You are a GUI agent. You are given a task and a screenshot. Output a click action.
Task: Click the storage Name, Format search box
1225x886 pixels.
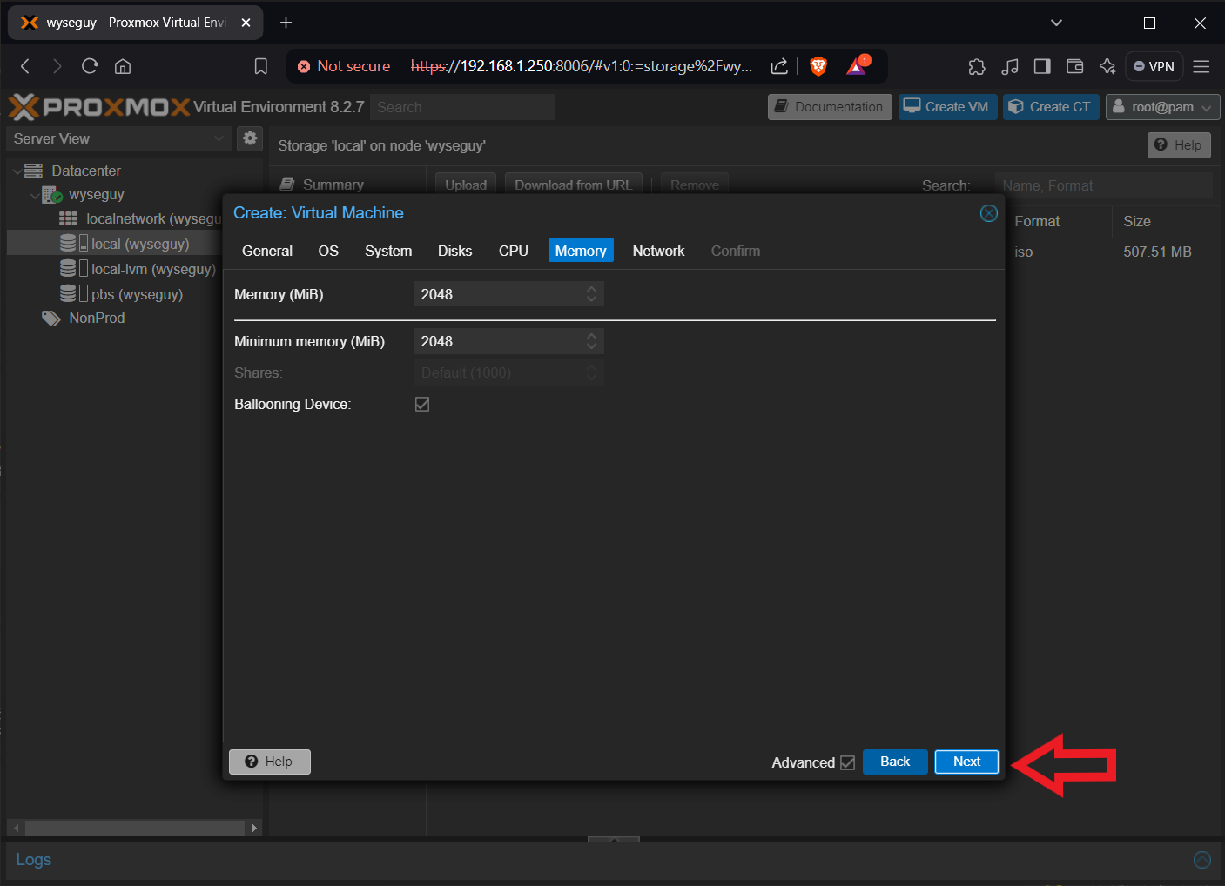(1104, 185)
